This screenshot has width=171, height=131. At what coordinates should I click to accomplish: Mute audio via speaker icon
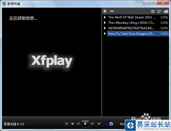tap(99, 124)
